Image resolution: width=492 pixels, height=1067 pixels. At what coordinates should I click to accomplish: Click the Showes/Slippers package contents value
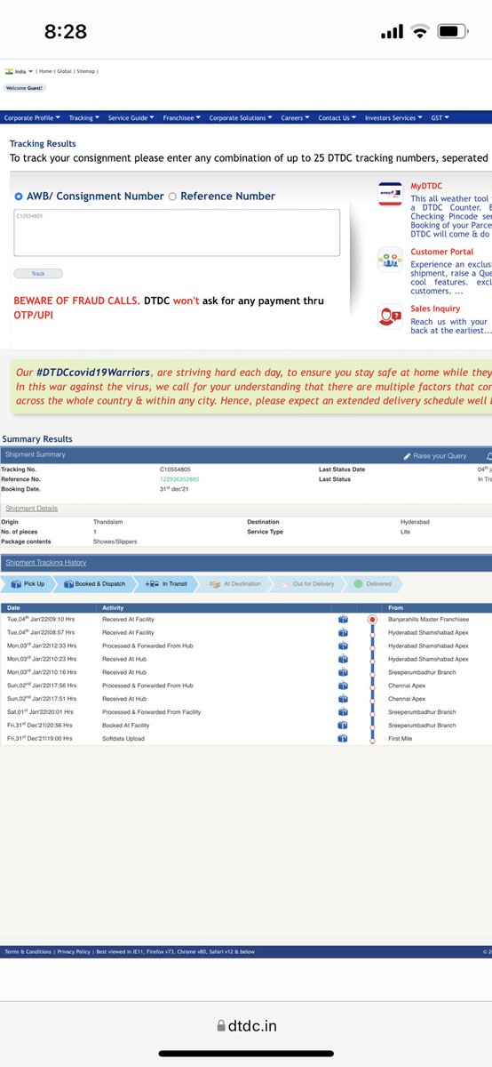115,542
